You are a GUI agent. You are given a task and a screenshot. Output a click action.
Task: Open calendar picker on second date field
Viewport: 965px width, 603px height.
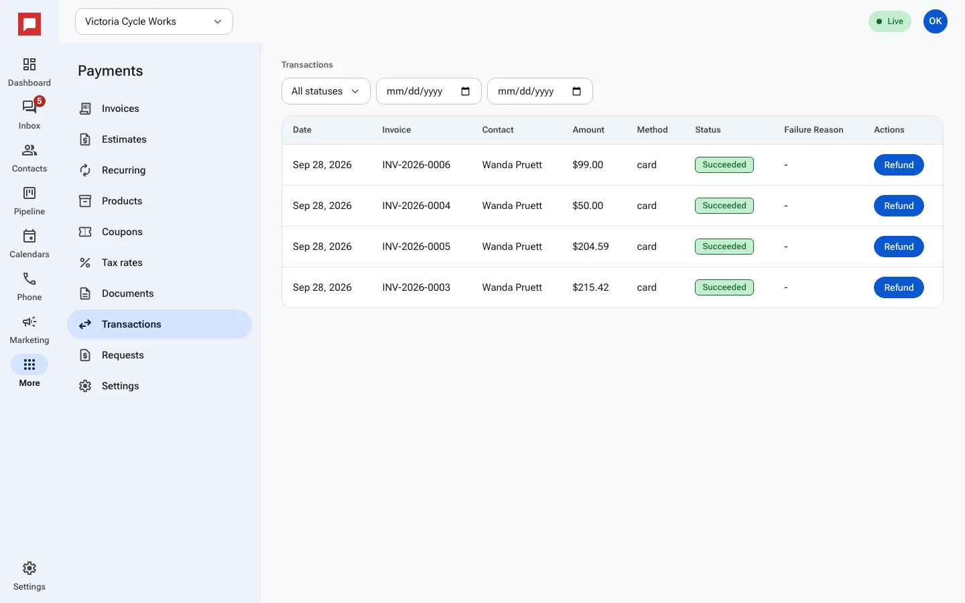click(x=577, y=91)
